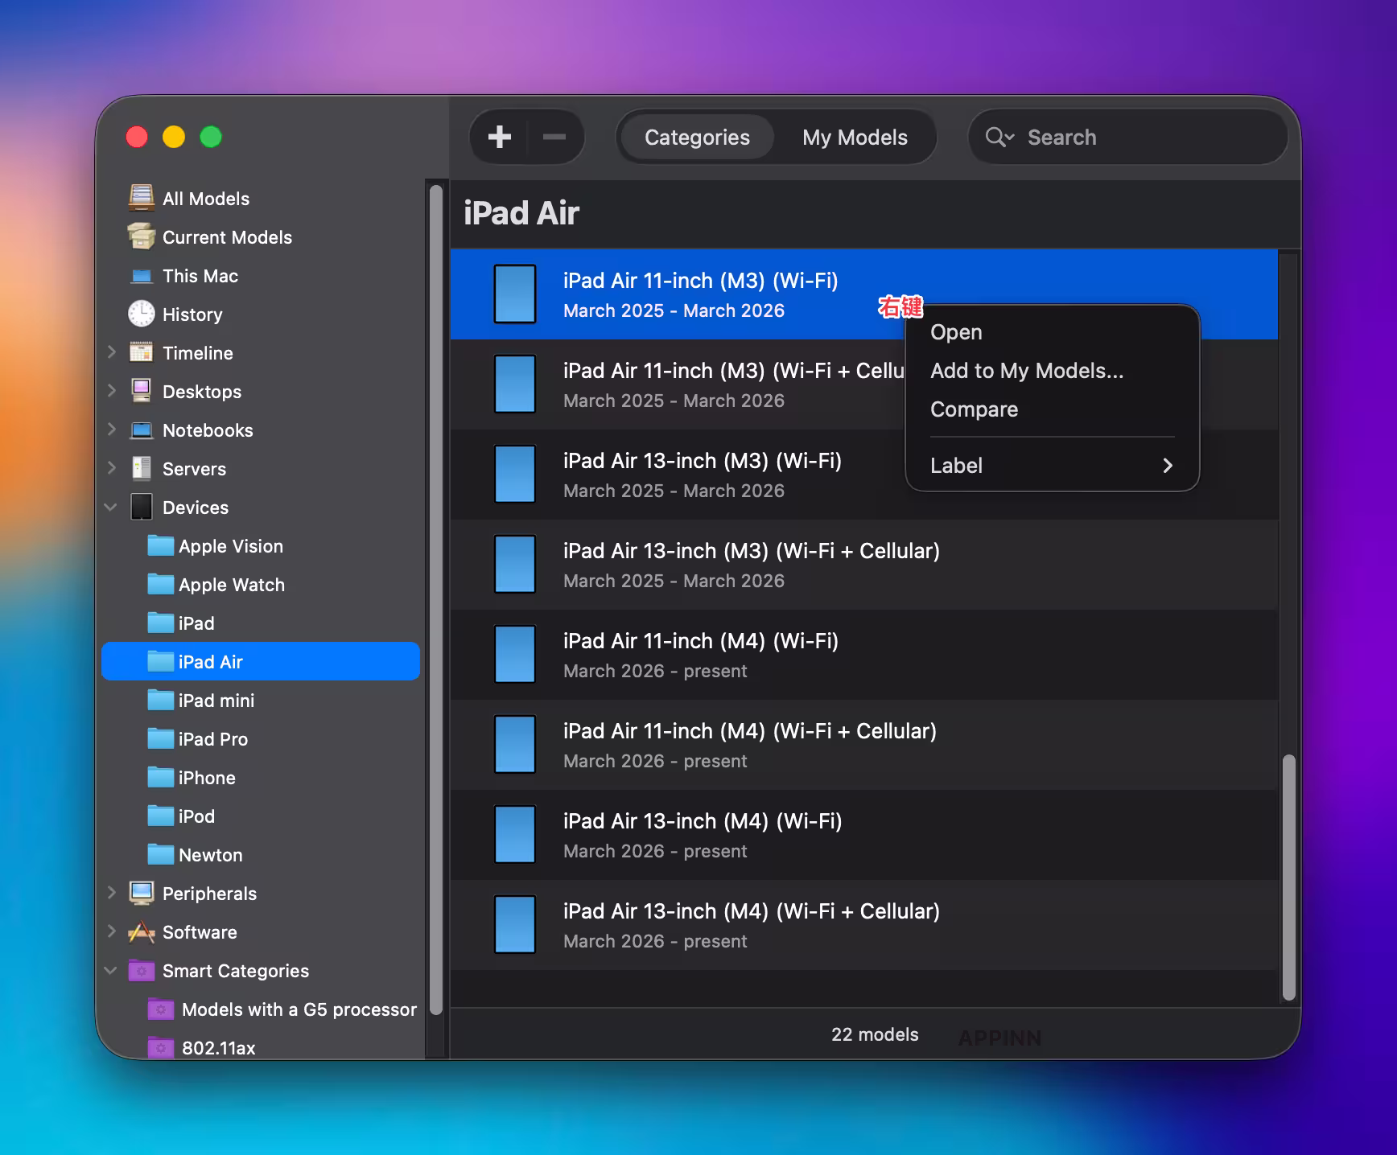The width and height of the screenshot is (1397, 1155).
Task: Choose Open from the context menu
Action: (956, 332)
